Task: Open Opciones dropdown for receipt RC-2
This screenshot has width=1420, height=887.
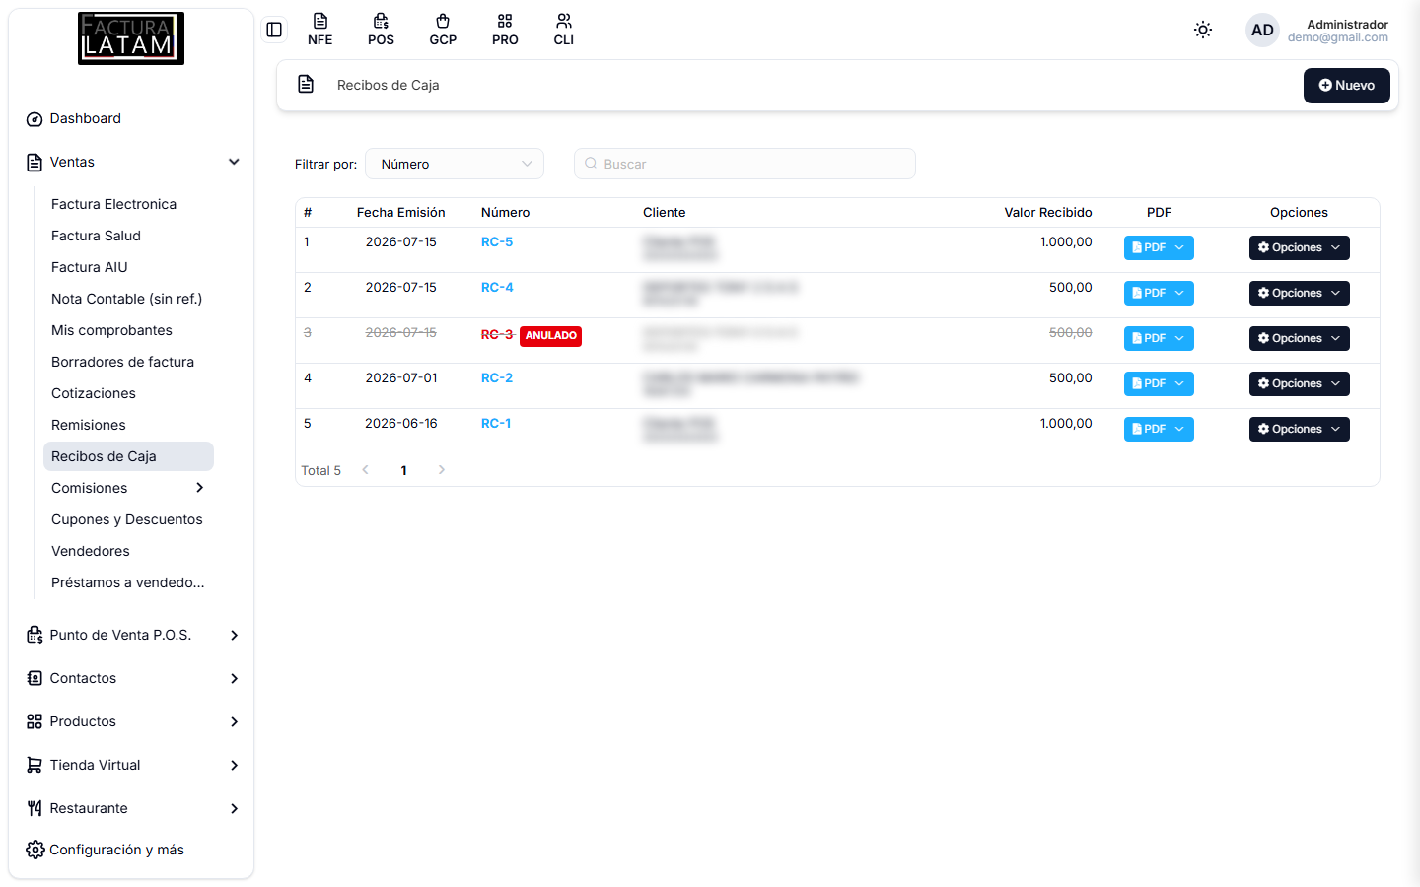Action: pyautogui.click(x=1299, y=383)
